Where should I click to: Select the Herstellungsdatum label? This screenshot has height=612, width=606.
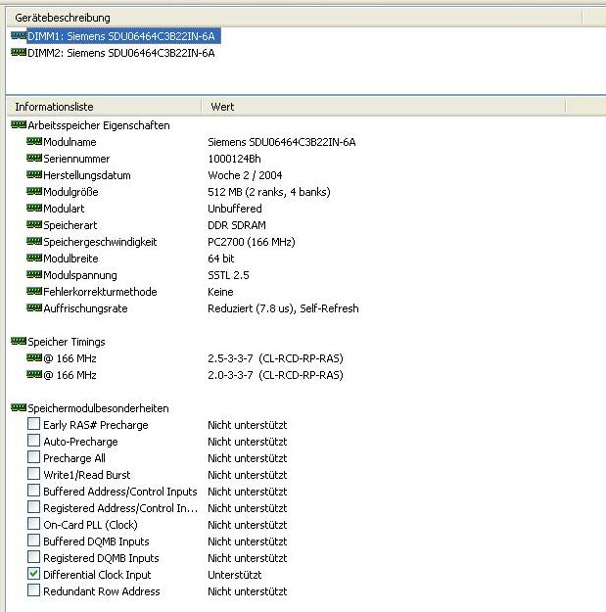coord(87,175)
